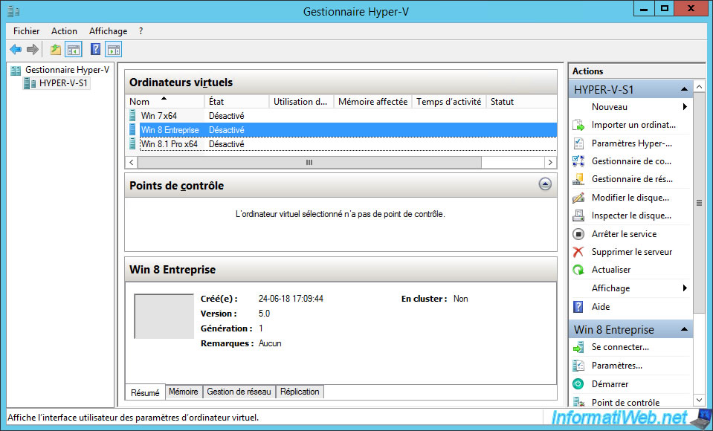Click the Arrêter le service stop icon

(578, 234)
